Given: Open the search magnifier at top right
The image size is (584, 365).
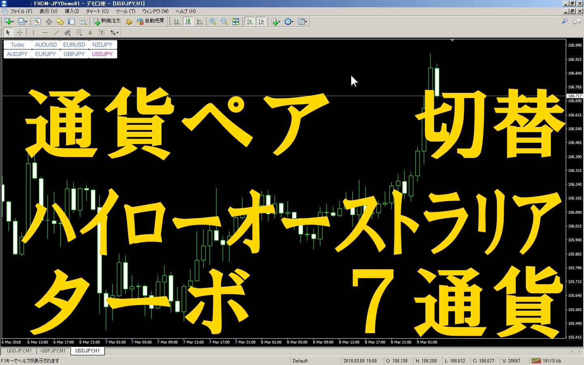Looking at the screenshot, I should (565, 21).
